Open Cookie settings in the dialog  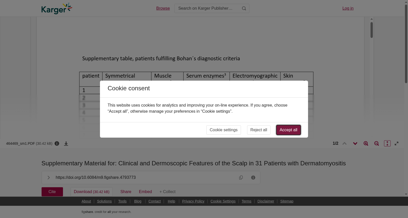(224, 130)
